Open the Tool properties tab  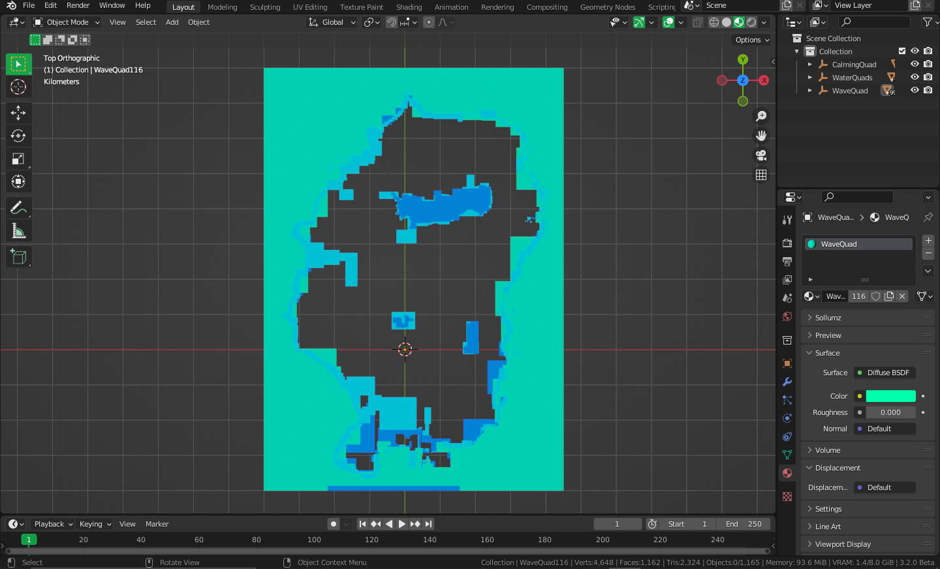787,220
